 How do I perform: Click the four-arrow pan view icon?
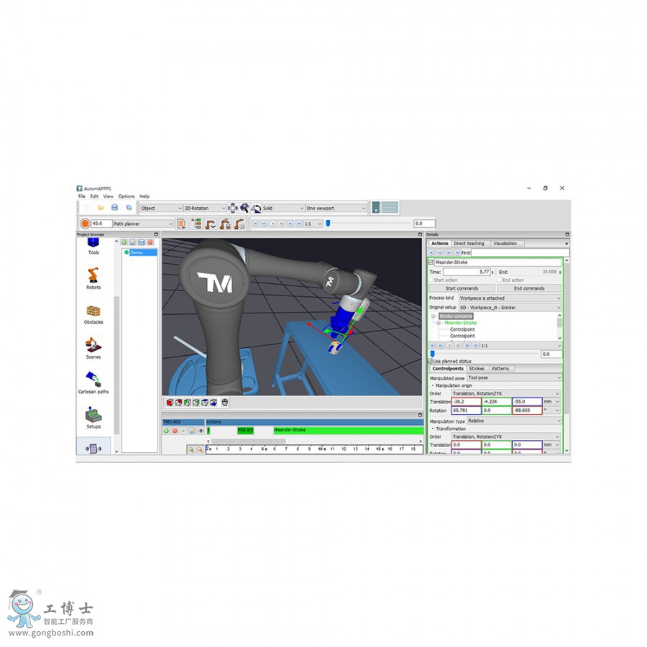(233, 208)
